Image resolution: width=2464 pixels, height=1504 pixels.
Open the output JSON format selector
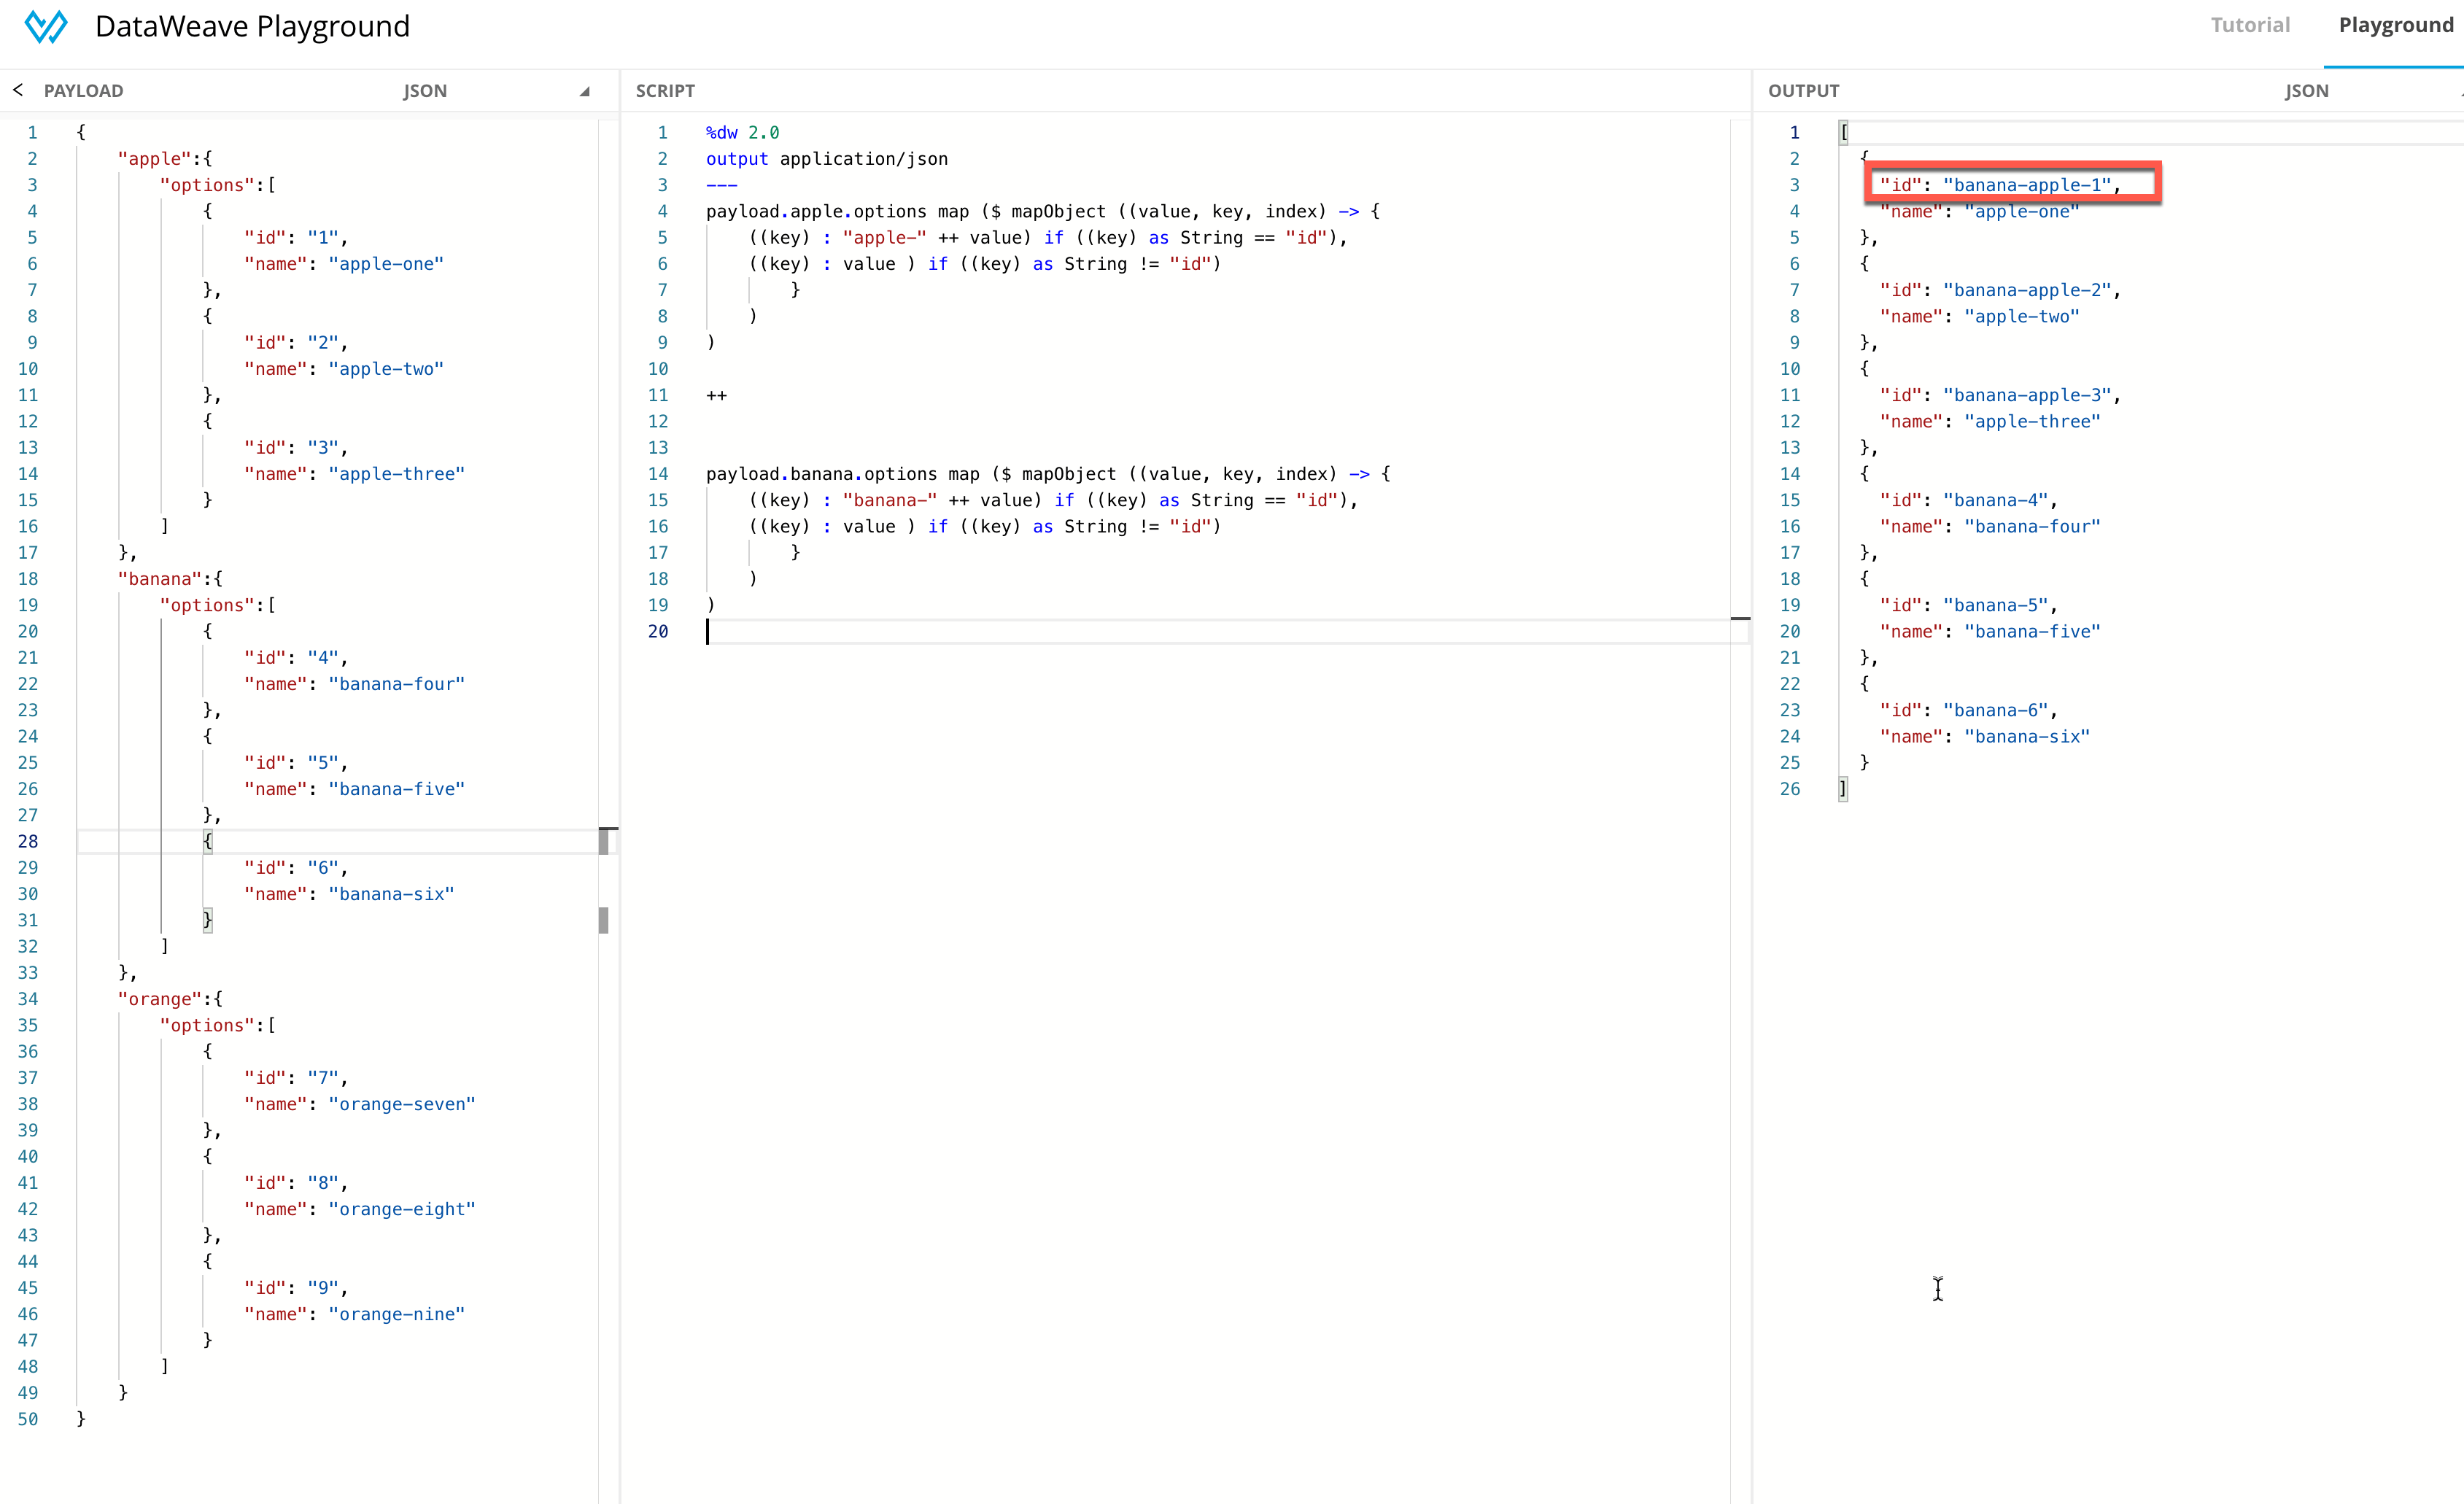[x=2306, y=91]
